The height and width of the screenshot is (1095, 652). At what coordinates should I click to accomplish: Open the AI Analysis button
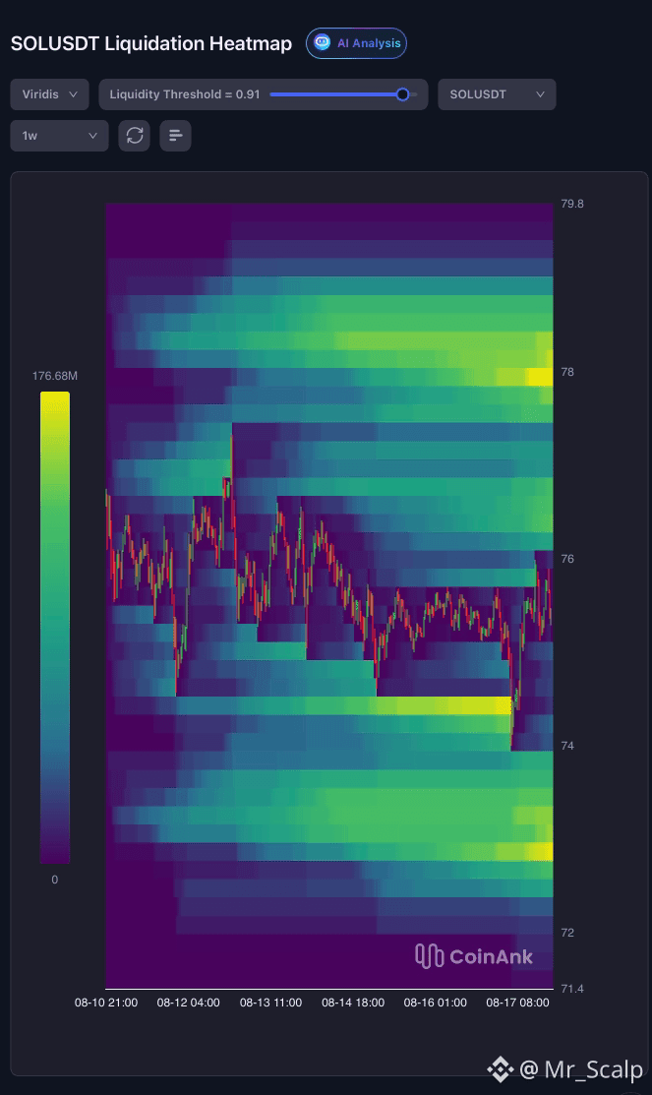[x=356, y=43]
